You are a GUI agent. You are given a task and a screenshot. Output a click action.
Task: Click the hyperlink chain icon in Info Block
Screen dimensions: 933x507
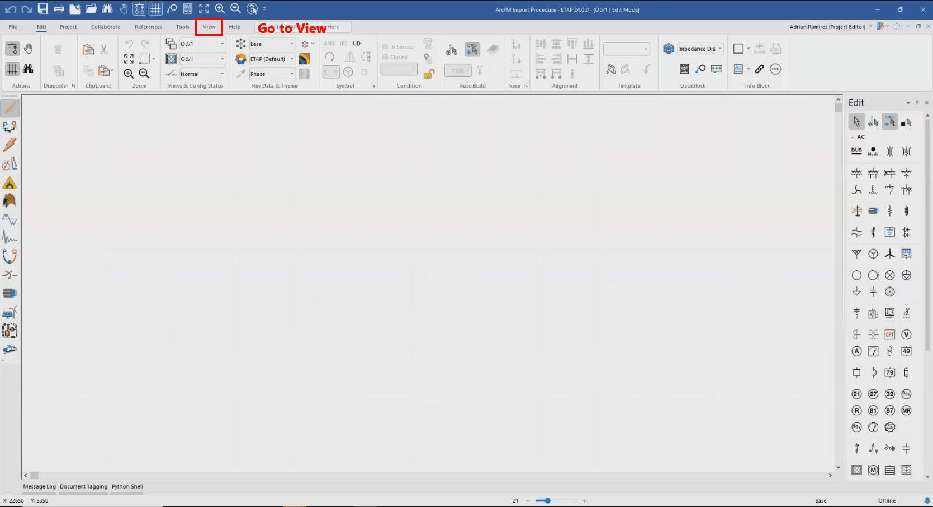pyautogui.click(x=759, y=69)
